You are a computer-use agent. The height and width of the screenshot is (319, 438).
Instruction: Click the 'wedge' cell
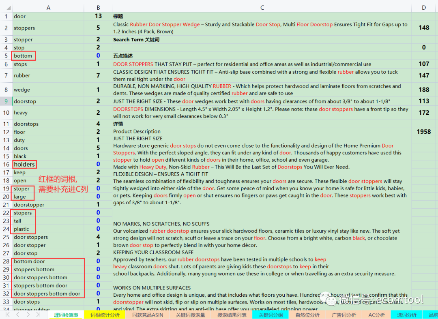(x=48, y=90)
